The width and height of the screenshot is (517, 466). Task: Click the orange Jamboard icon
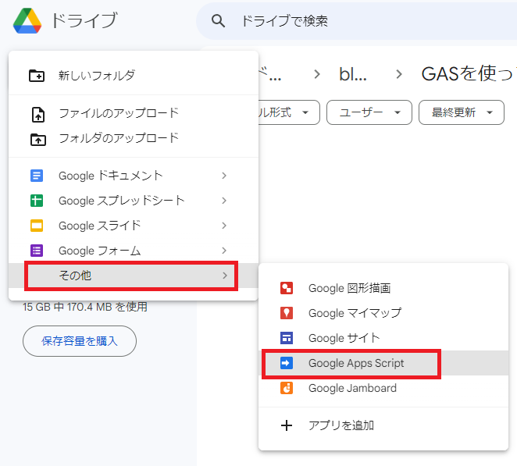[286, 388]
